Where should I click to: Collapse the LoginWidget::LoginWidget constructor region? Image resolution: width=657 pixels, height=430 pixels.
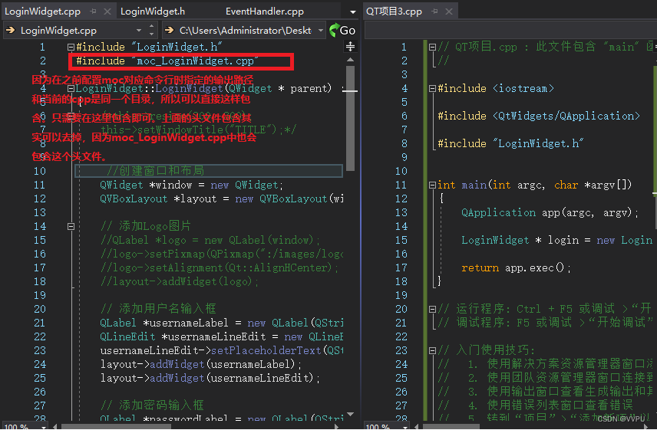tap(71, 89)
